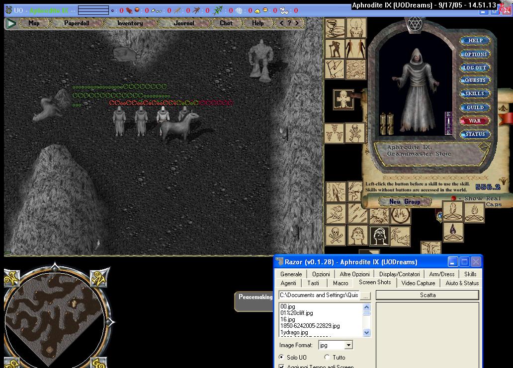Open the Video Capture tab
Viewport: 513px width, 368px height.
click(418, 283)
